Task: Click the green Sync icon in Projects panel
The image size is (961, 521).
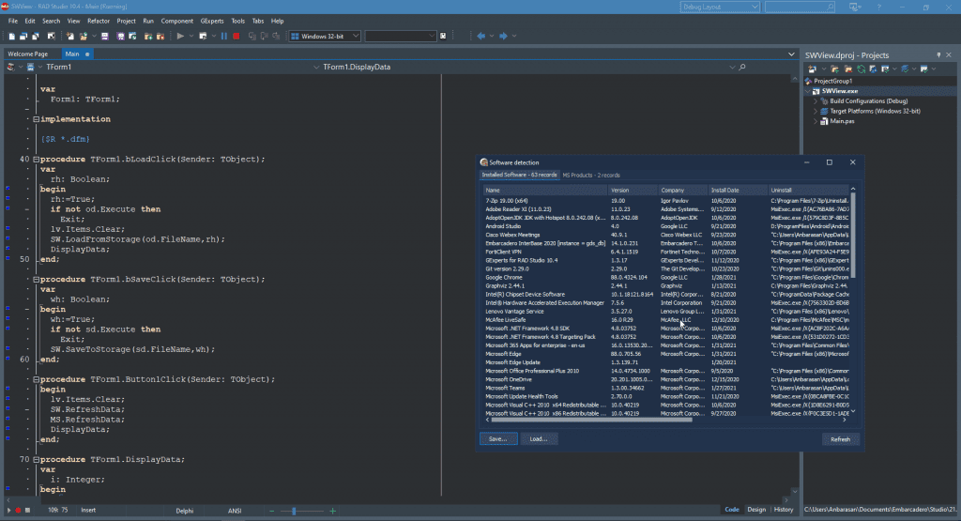Action: pyautogui.click(x=862, y=69)
